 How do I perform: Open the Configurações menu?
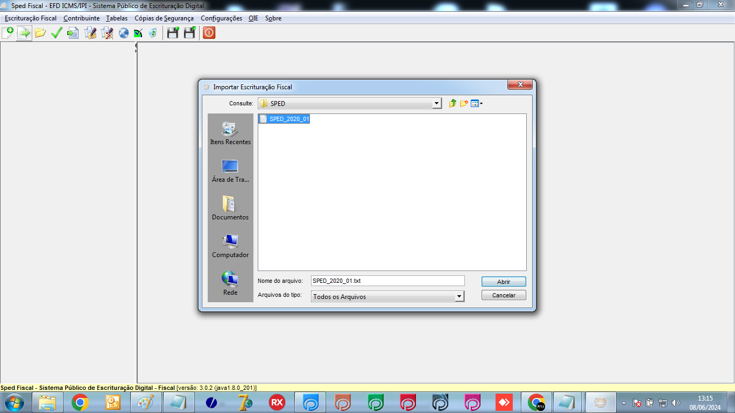coord(221,18)
